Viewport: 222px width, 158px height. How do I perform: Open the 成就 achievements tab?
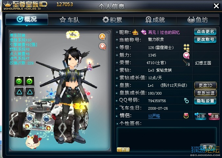tap(155, 20)
